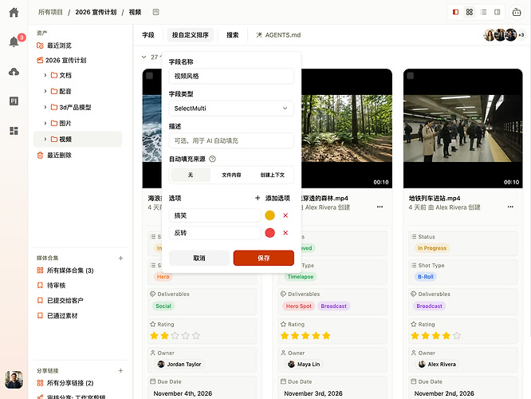
Task: Set 5th rating star on Jordan Taylor card
Action: click(x=196, y=336)
